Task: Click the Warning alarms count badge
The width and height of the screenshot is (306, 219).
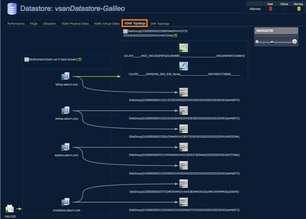Action: click(299, 9)
